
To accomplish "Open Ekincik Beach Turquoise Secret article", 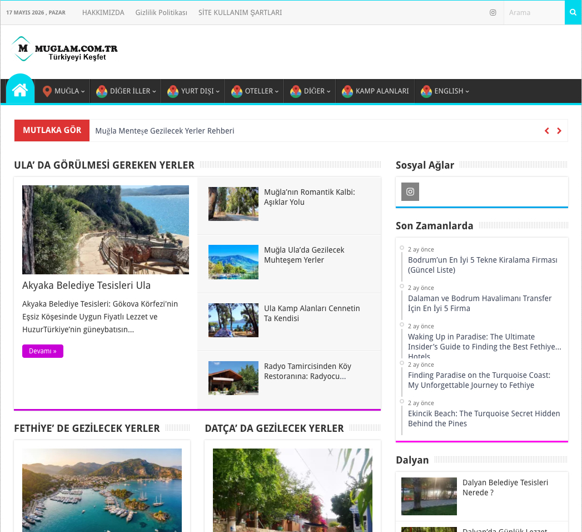I will point(484,418).
